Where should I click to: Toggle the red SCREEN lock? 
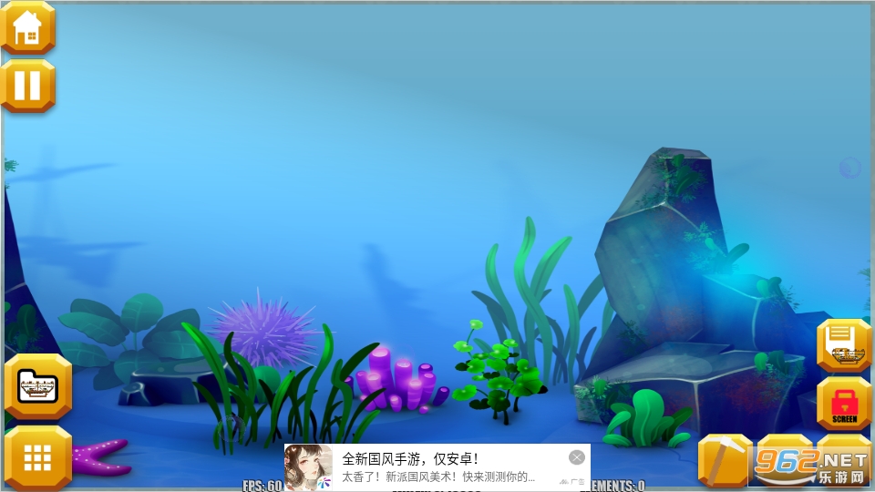point(844,405)
